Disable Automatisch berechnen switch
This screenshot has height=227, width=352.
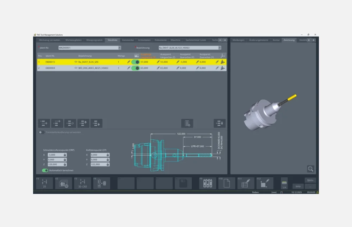[45, 170]
